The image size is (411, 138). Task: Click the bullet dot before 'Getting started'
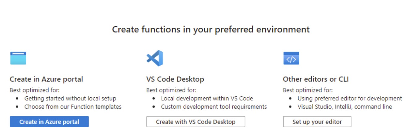(x=17, y=99)
